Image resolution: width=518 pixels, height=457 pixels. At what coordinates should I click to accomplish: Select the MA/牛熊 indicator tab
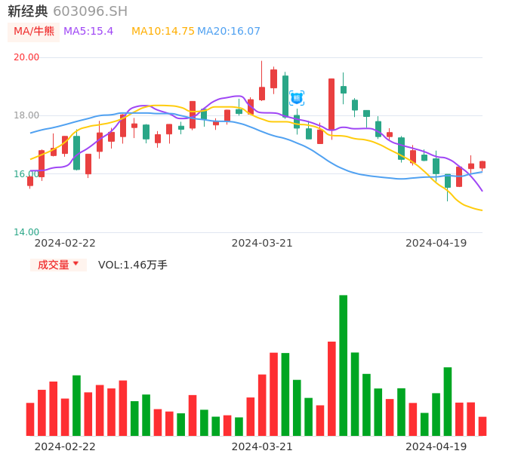pyautogui.click(x=33, y=32)
